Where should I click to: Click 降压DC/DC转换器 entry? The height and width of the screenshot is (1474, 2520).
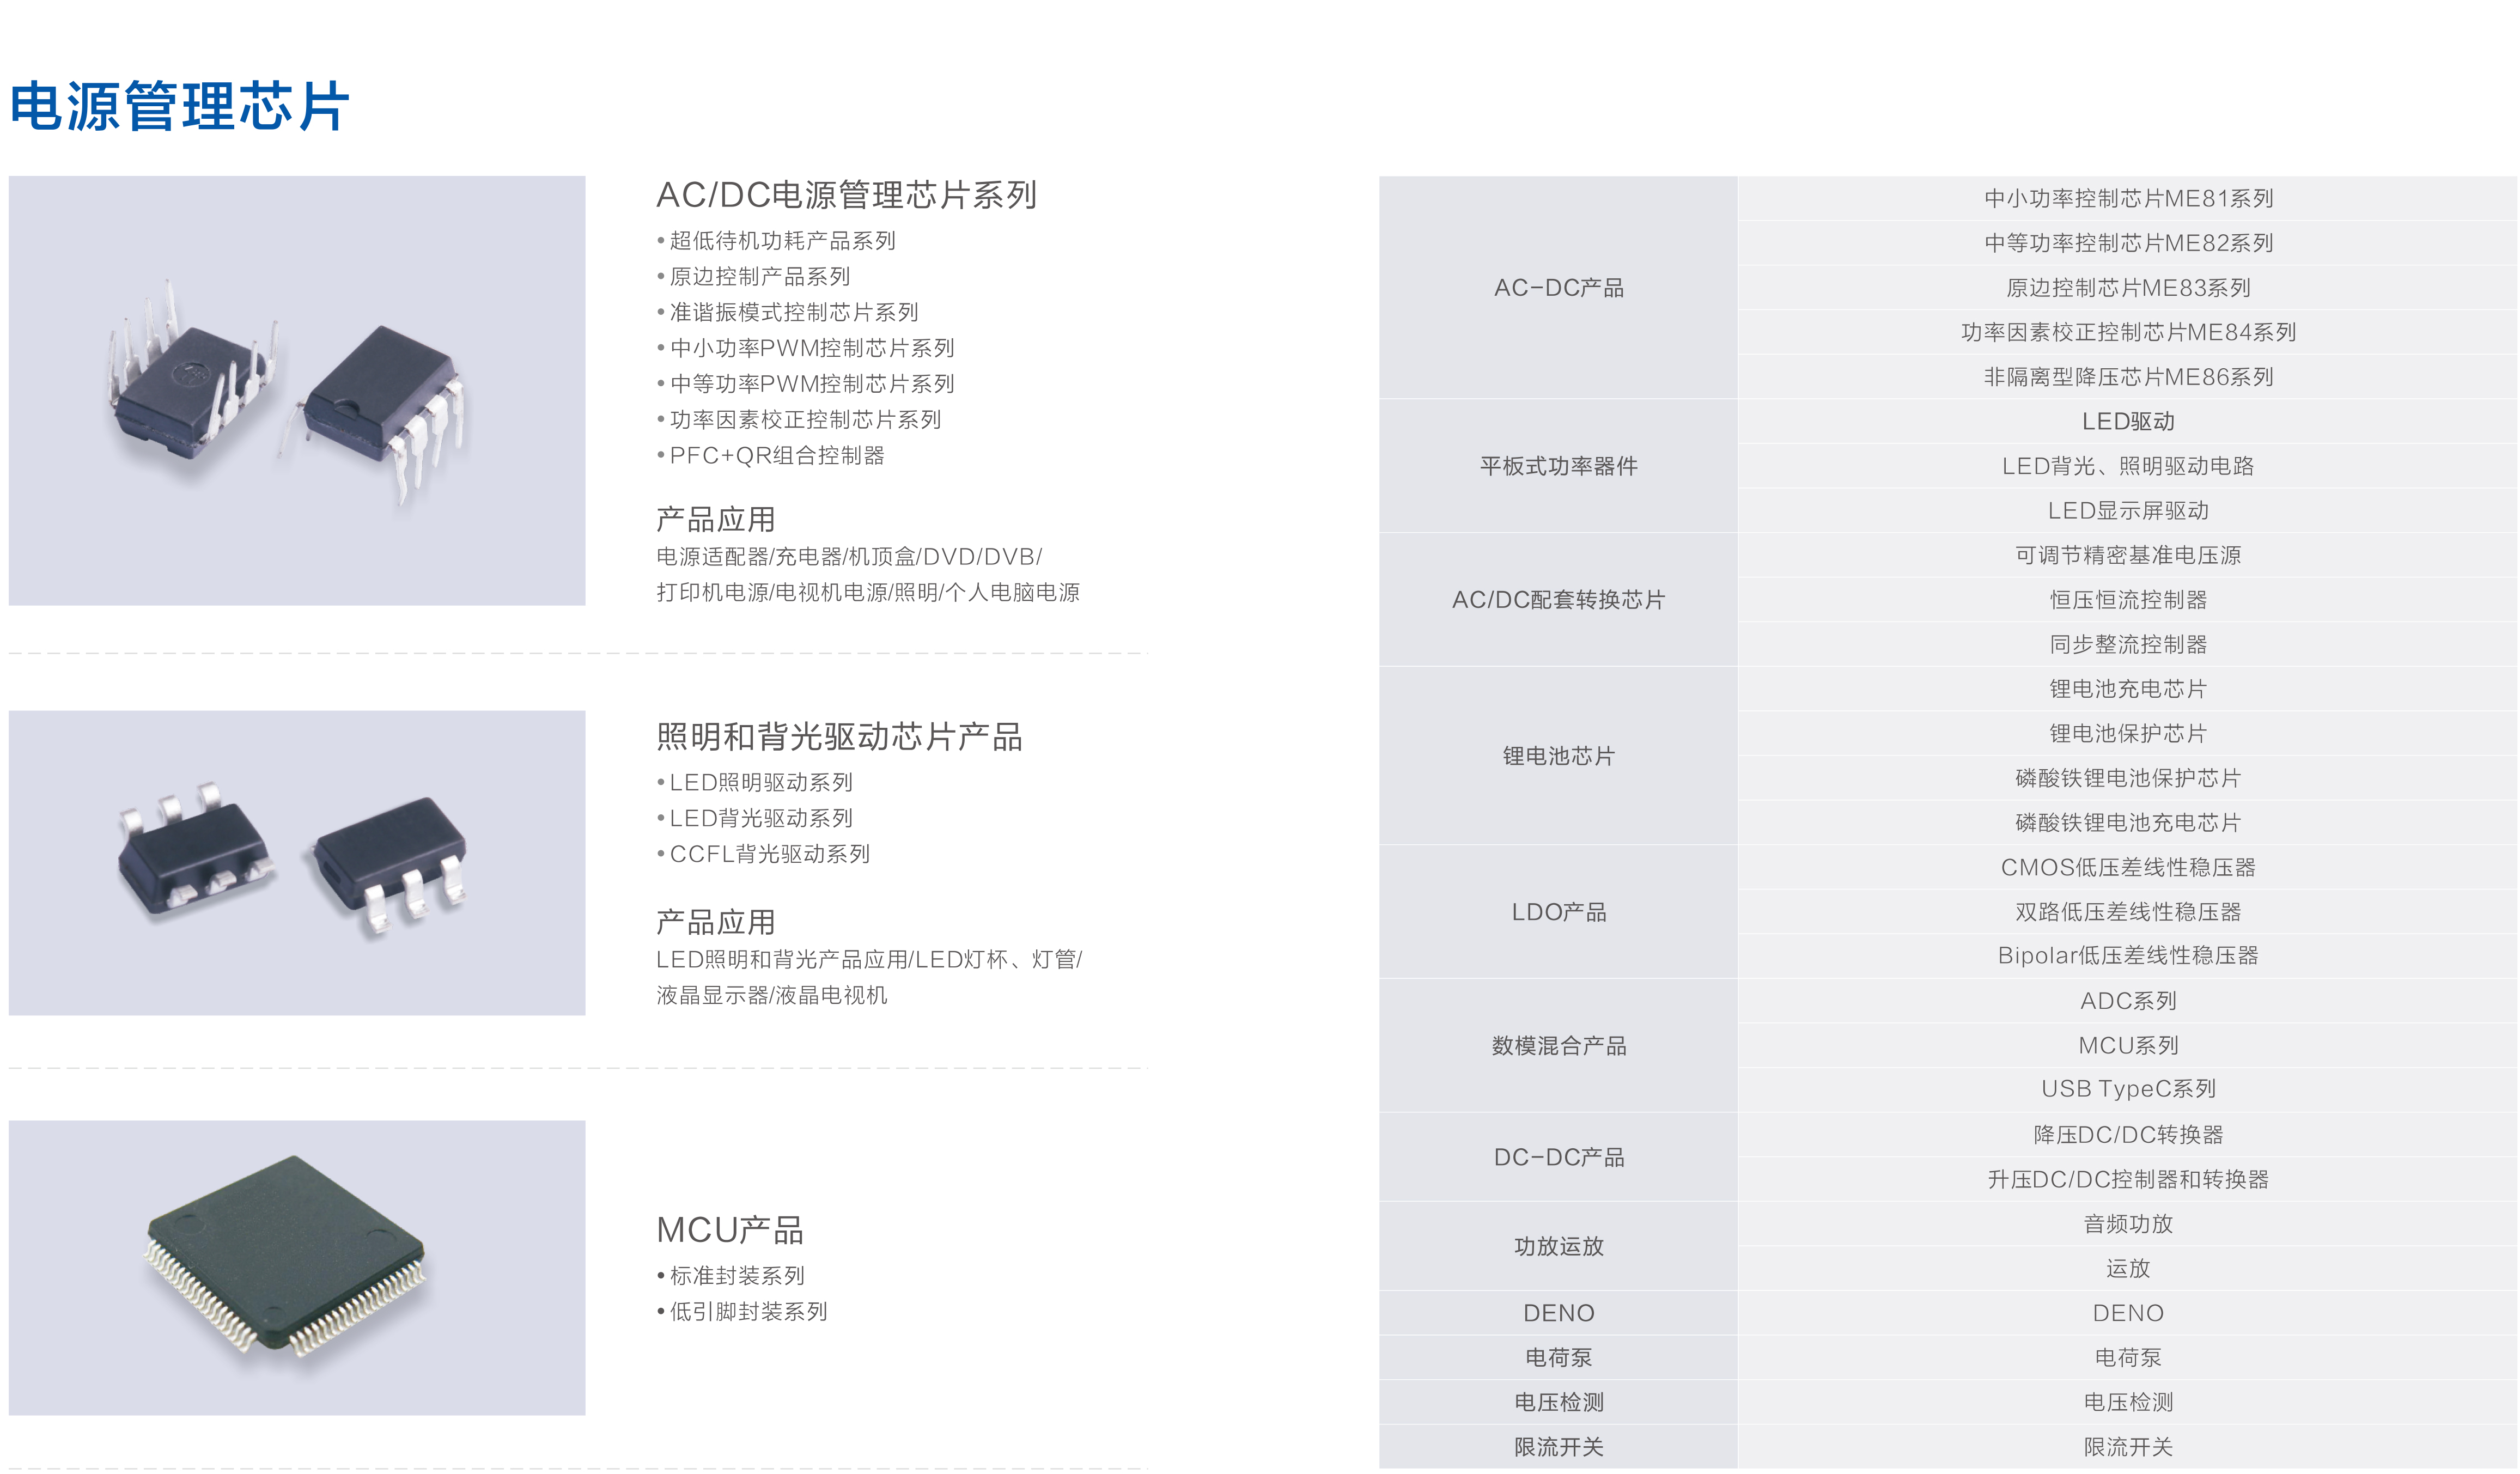2128,1135
